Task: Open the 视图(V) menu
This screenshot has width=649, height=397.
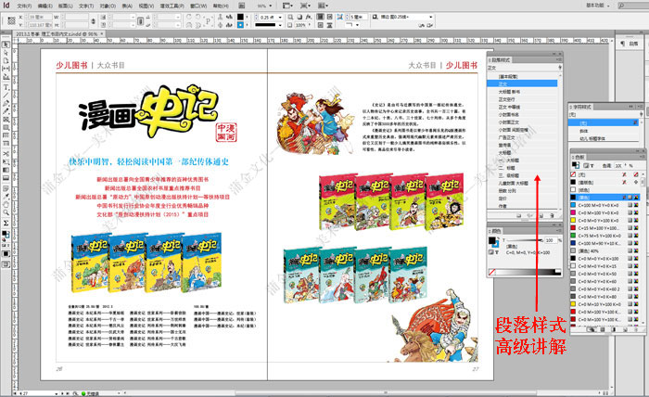Action: [x=146, y=6]
